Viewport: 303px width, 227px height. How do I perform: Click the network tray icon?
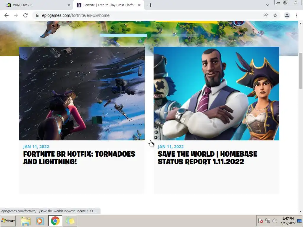point(267,221)
